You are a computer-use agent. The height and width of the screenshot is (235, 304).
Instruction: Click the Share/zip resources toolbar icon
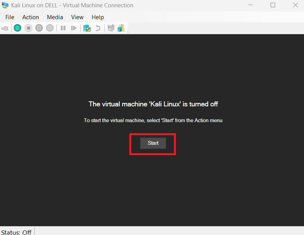pyautogui.click(x=121, y=28)
